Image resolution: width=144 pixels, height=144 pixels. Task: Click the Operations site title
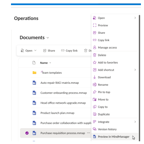tap(26, 18)
